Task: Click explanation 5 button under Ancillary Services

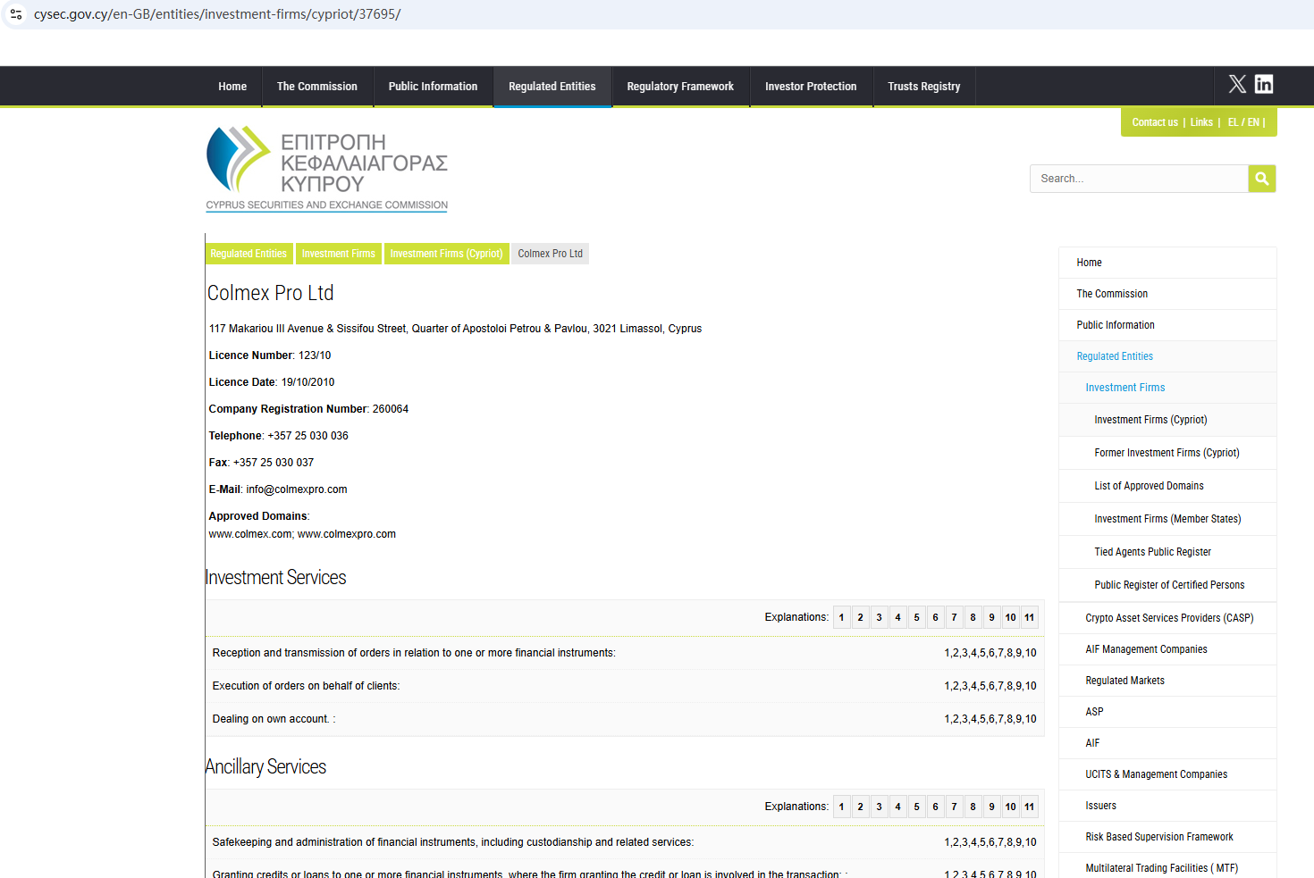Action: [x=916, y=807]
